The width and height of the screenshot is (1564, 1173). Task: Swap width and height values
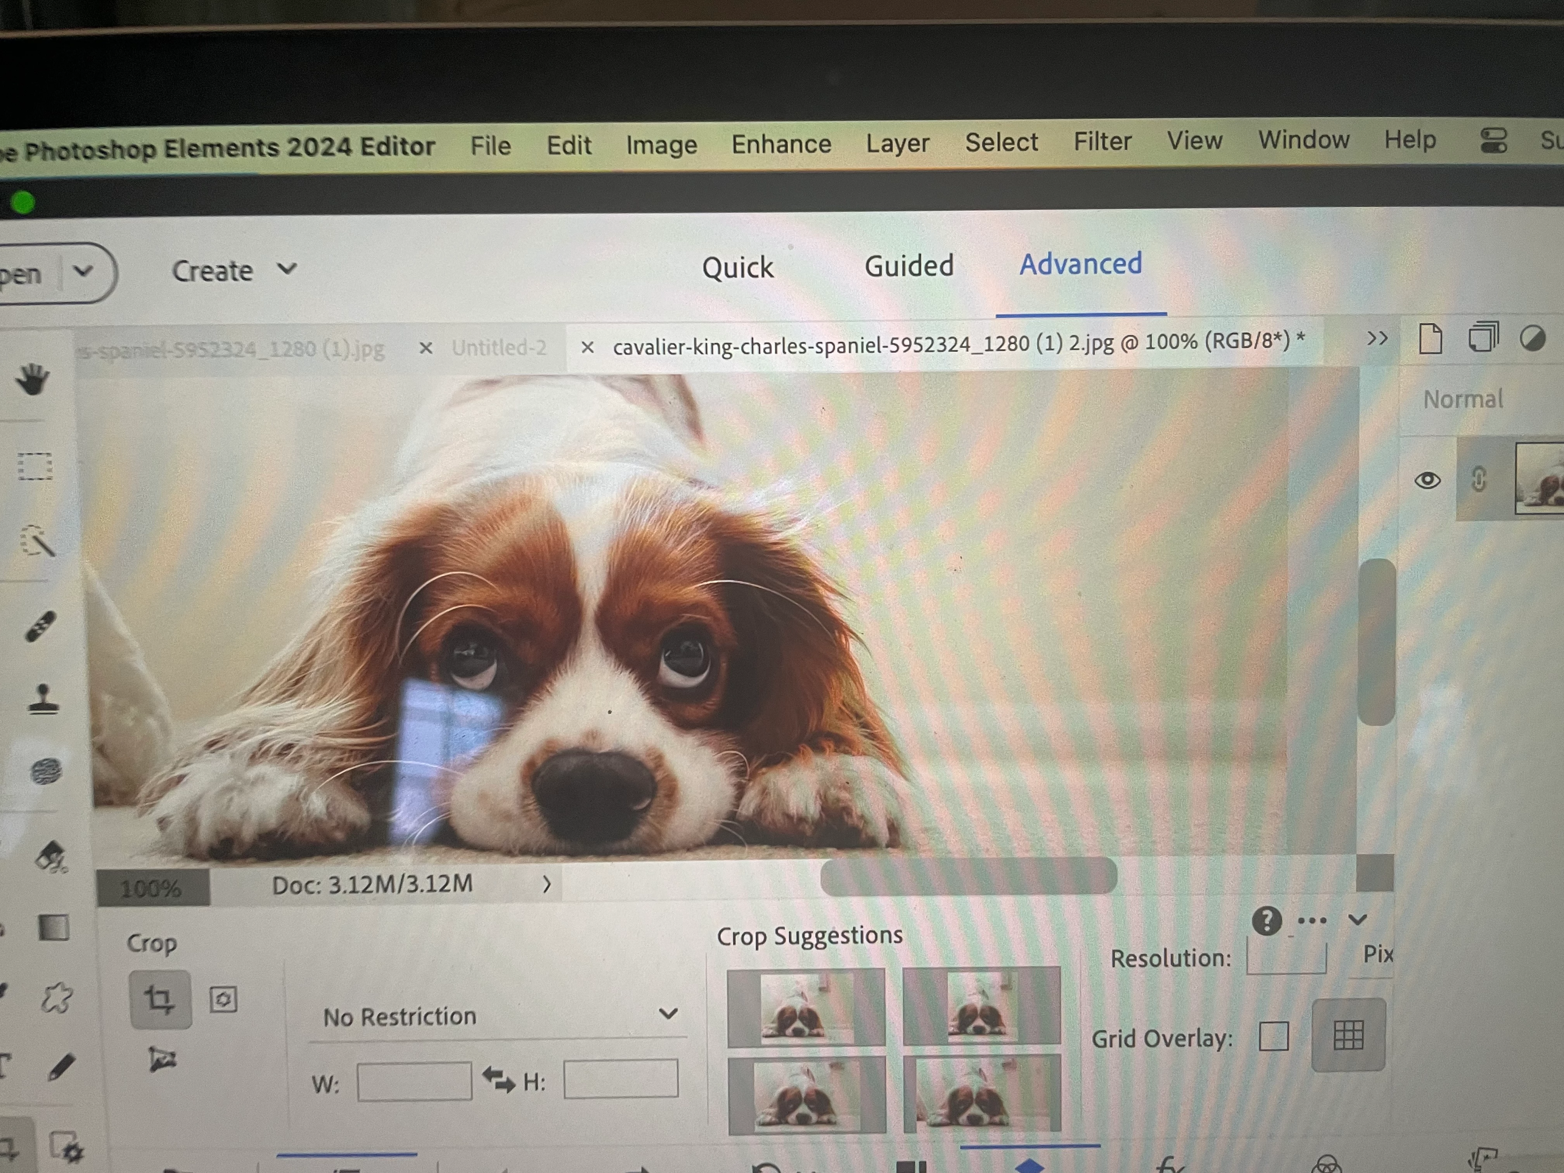tap(498, 1080)
